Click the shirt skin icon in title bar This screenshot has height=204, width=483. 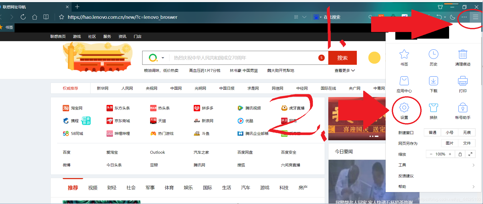click(x=440, y=7)
